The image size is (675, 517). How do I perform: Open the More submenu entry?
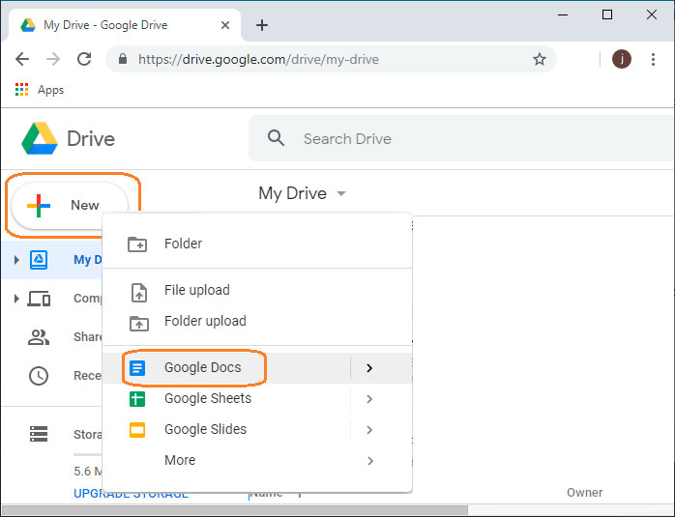pos(257,461)
